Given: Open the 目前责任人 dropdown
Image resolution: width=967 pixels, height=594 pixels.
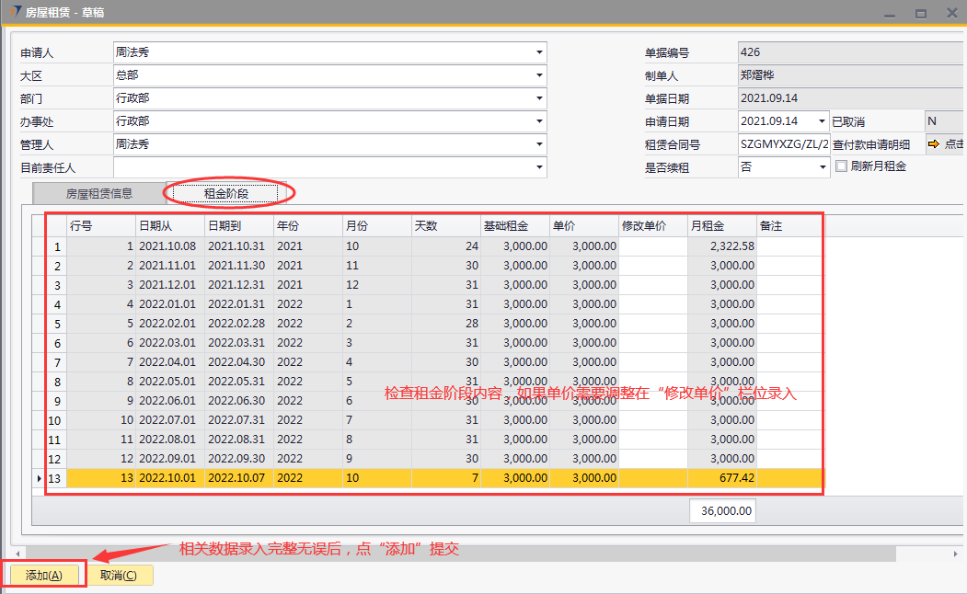Looking at the screenshot, I should pyautogui.click(x=539, y=167).
